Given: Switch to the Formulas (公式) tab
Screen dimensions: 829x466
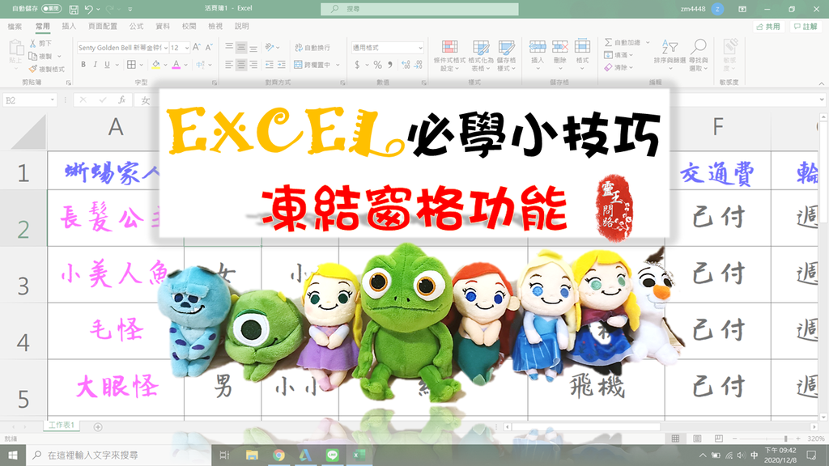Looking at the screenshot, I should (x=136, y=27).
